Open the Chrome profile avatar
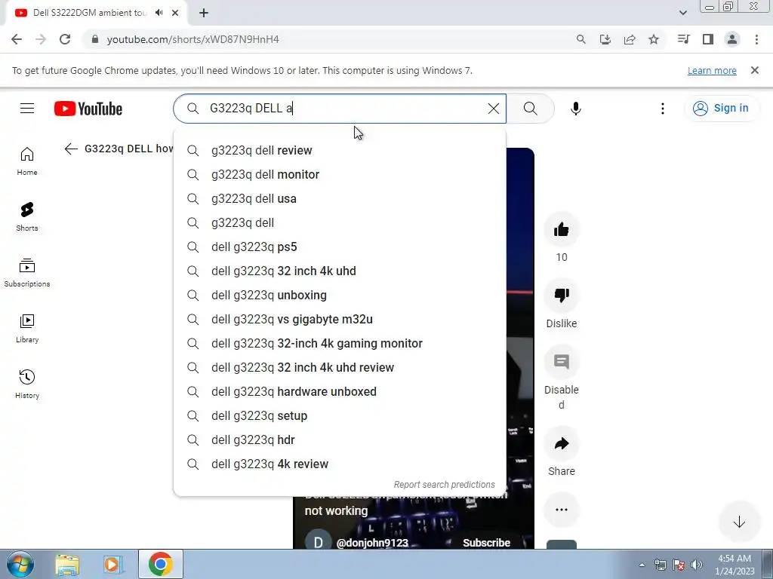 pos(732,39)
